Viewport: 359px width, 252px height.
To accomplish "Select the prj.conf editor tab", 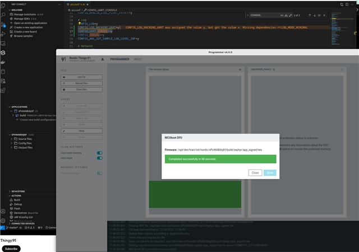I will pos(78,4).
